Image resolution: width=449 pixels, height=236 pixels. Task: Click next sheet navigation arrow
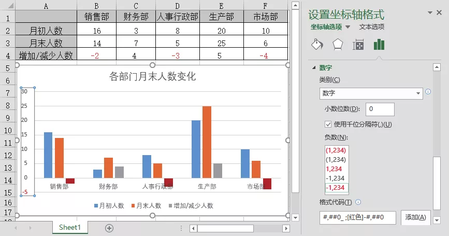(30, 228)
